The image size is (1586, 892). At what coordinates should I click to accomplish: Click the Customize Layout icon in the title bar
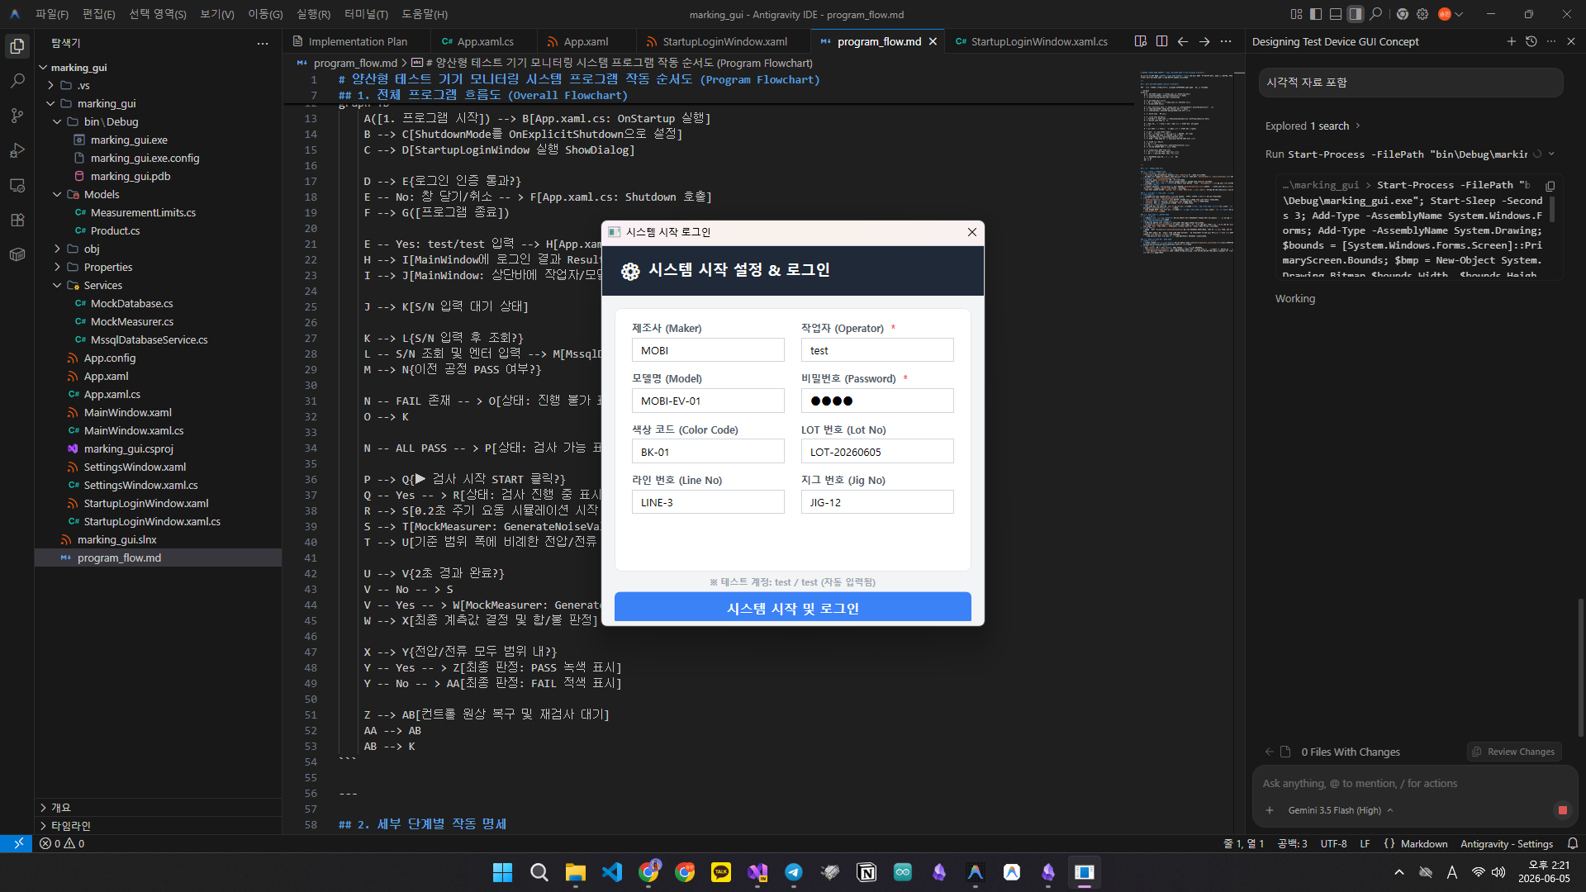tap(1296, 14)
